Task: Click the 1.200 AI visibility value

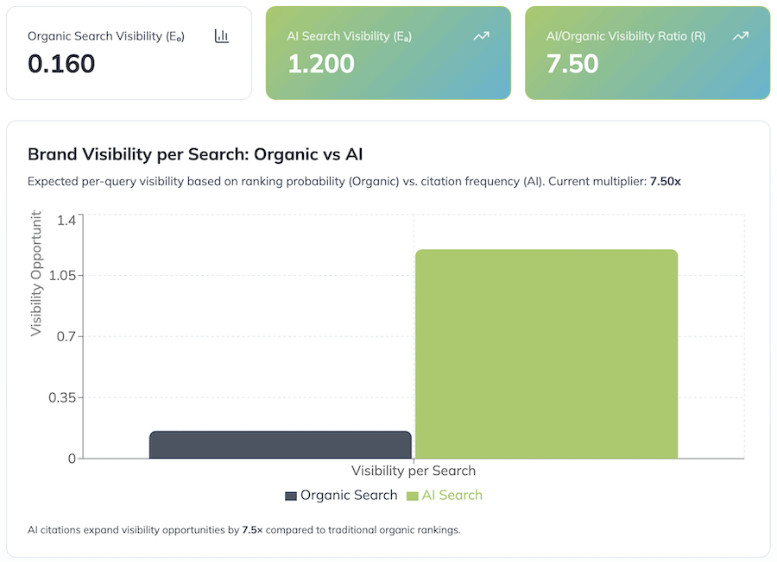Action: click(x=320, y=64)
